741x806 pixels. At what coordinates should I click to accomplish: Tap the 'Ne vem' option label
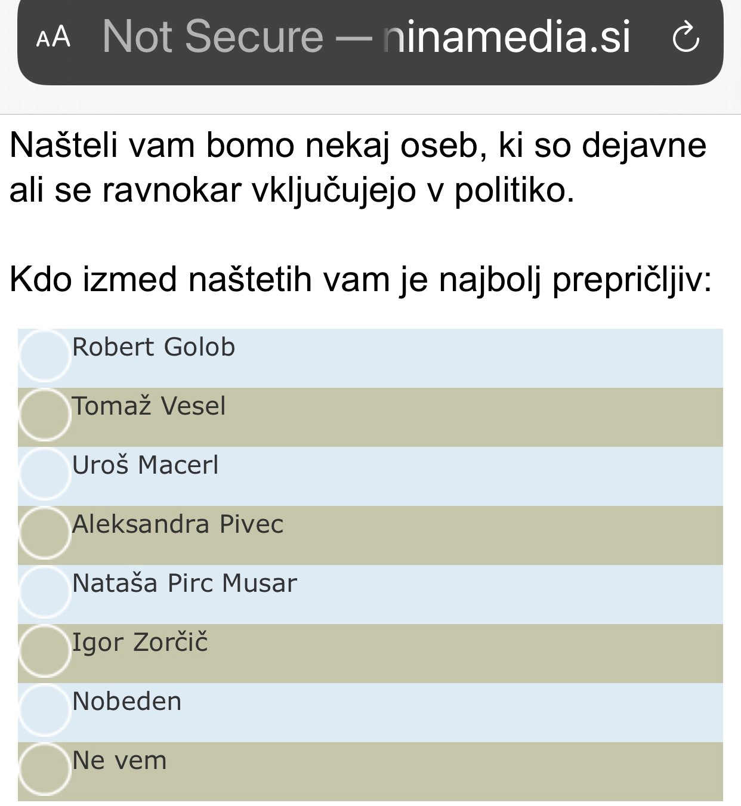pos(119,761)
